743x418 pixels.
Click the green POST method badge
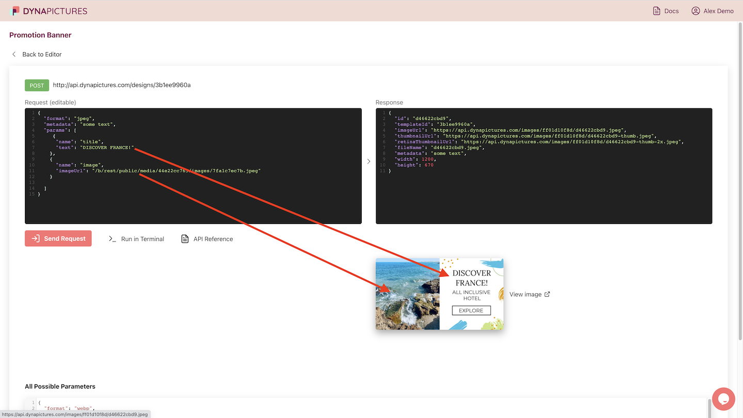pyautogui.click(x=37, y=85)
